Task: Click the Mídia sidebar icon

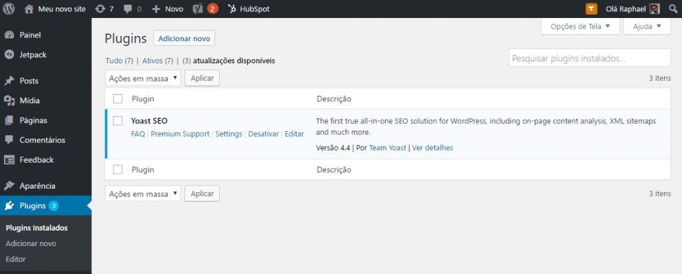Action: [9, 101]
